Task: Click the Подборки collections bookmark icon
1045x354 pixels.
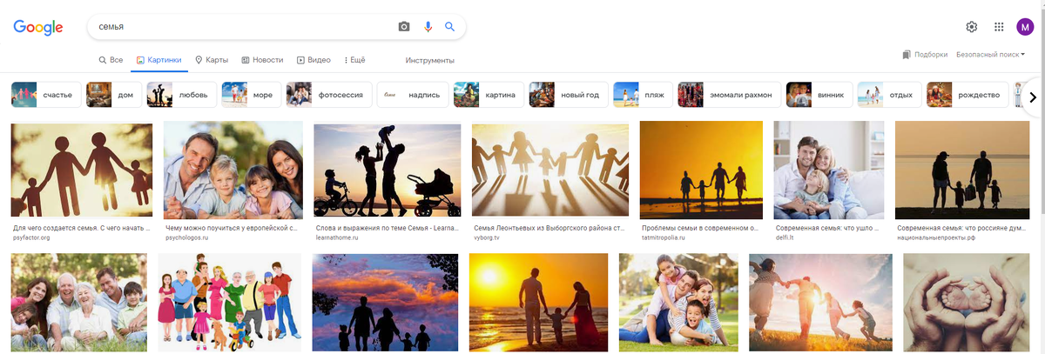Action: [907, 55]
